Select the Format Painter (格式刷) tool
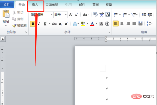This screenshot has width=157, height=105. (20, 25)
